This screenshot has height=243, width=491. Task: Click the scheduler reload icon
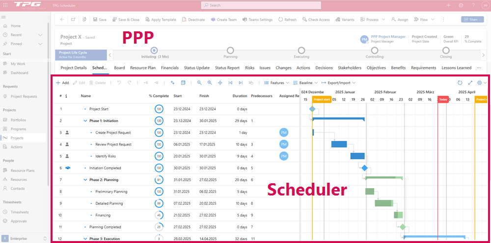pyautogui.click(x=460, y=83)
